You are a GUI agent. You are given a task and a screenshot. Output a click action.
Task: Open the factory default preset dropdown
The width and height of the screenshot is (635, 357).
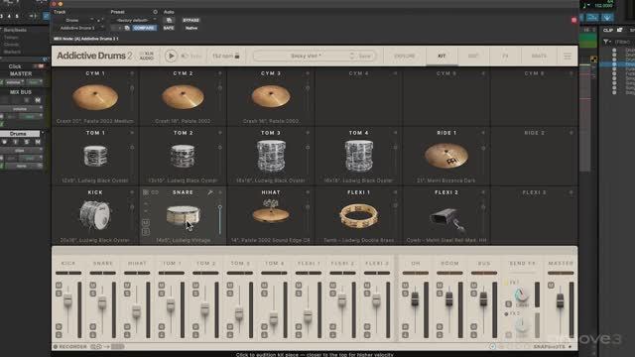tap(135, 20)
